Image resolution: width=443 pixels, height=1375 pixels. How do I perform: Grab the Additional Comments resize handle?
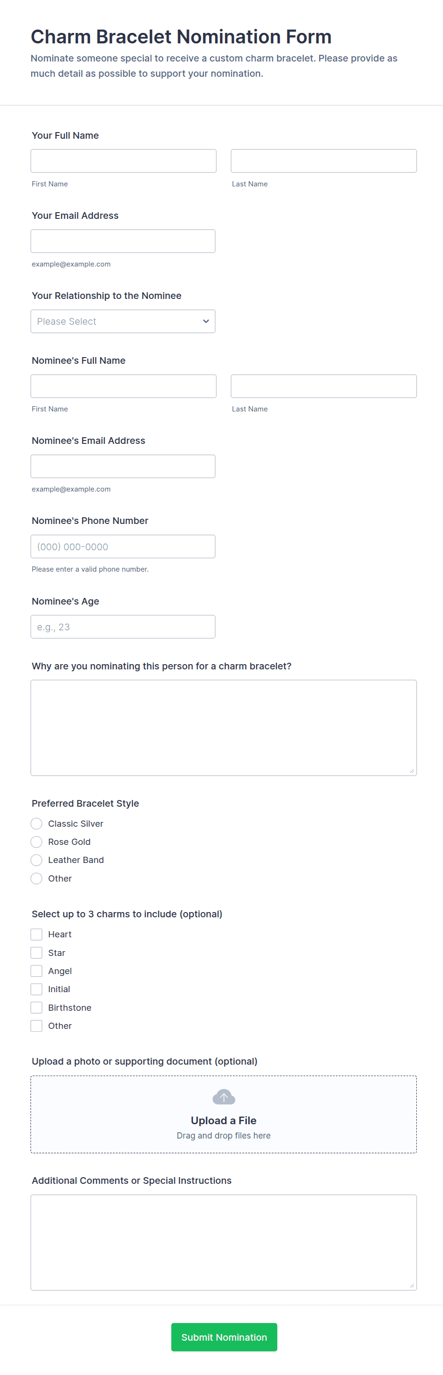click(412, 1285)
